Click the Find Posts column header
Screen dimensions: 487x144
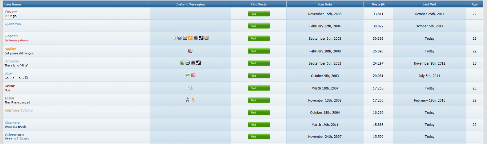coord(259,4)
